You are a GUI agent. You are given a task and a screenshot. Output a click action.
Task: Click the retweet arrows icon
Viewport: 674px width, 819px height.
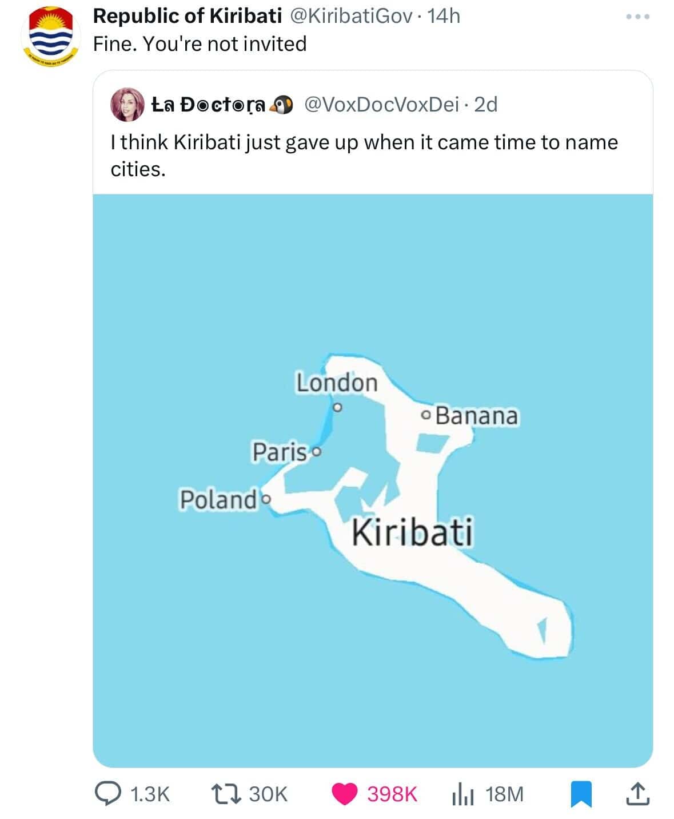(225, 794)
